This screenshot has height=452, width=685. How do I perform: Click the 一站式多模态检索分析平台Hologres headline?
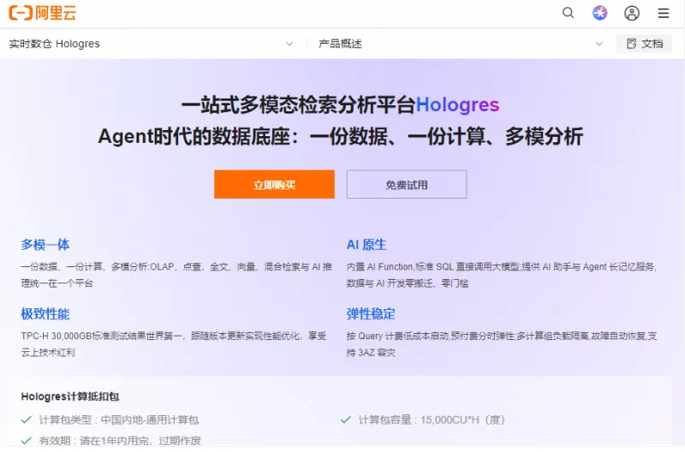tap(340, 104)
